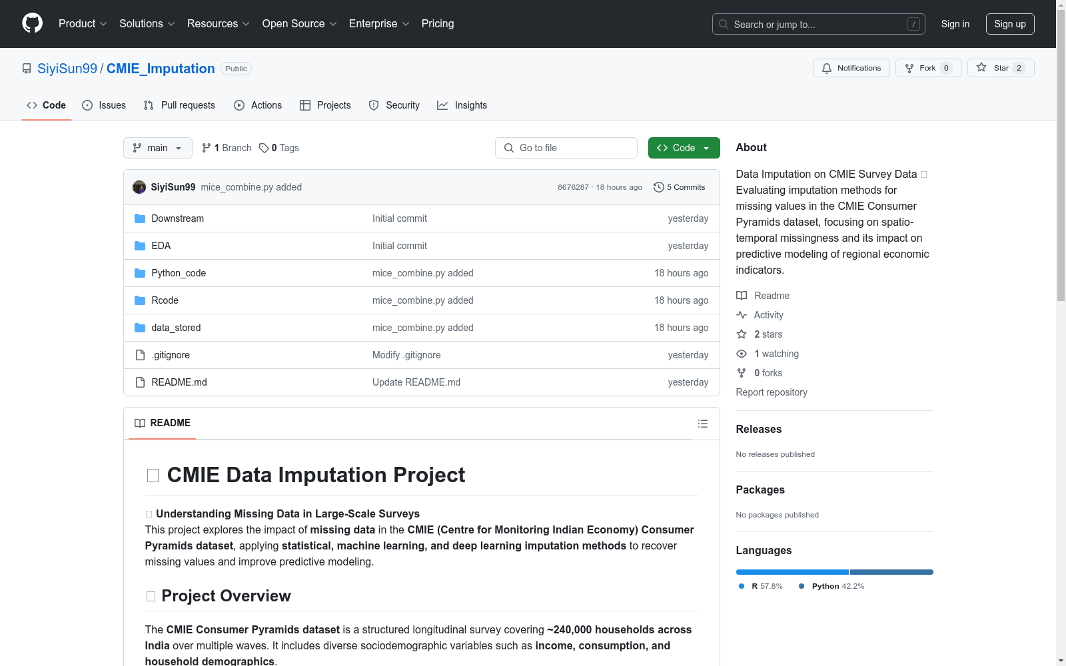The height and width of the screenshot is (666, 1066).
Task: Open the Python 42.2% language link
Action: (831, 586)
